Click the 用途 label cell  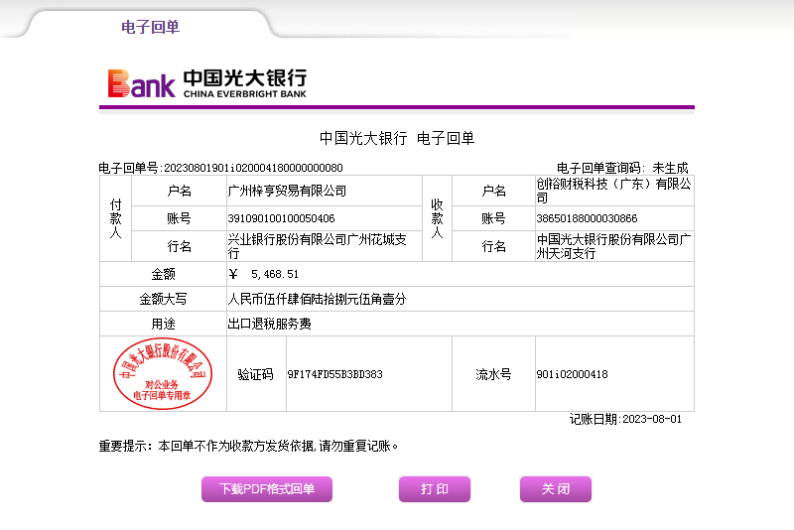(x=163, y=324)
